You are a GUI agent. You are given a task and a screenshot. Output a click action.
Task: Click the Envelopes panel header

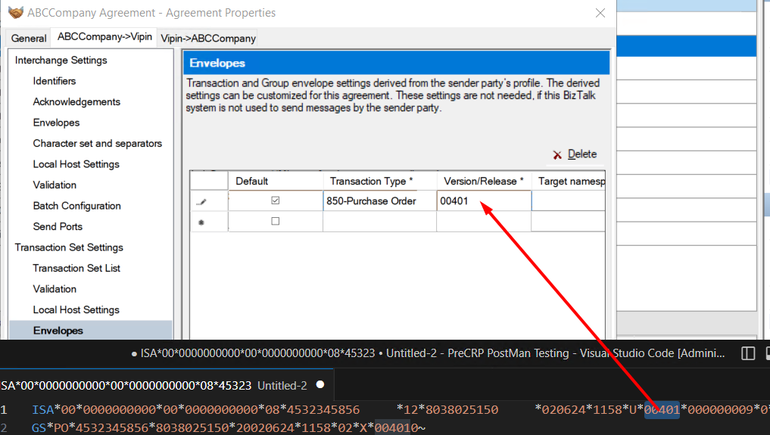tap(396, 63)
